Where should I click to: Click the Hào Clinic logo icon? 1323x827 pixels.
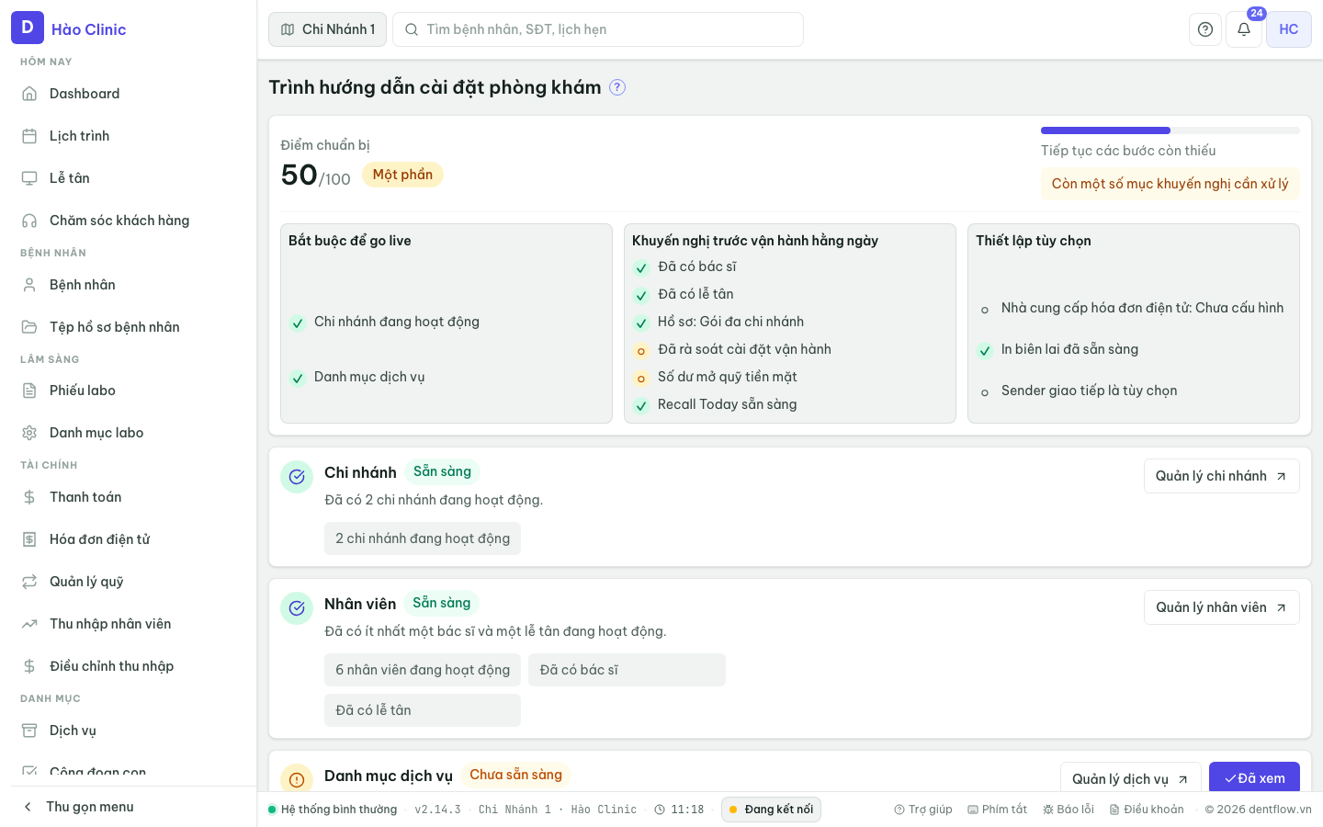[x=28, y=28]
